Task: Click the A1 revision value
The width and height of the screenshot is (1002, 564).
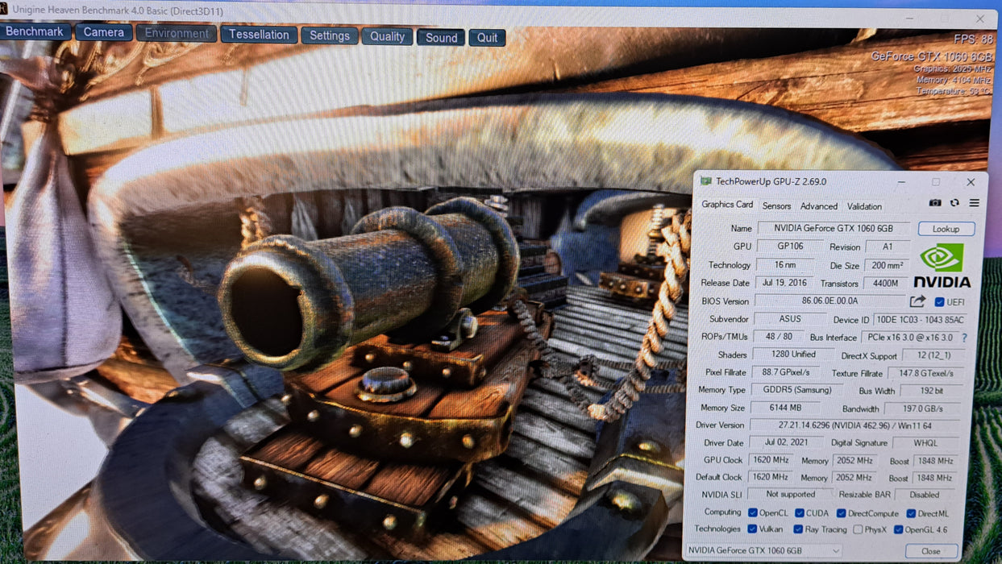Action: (887, 247)
